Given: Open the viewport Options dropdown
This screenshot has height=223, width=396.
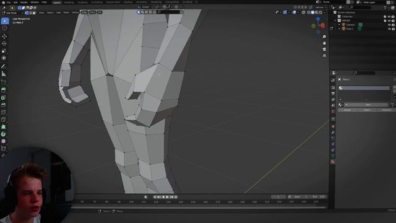Looking at the screenshot, I should tap(321, 7).
